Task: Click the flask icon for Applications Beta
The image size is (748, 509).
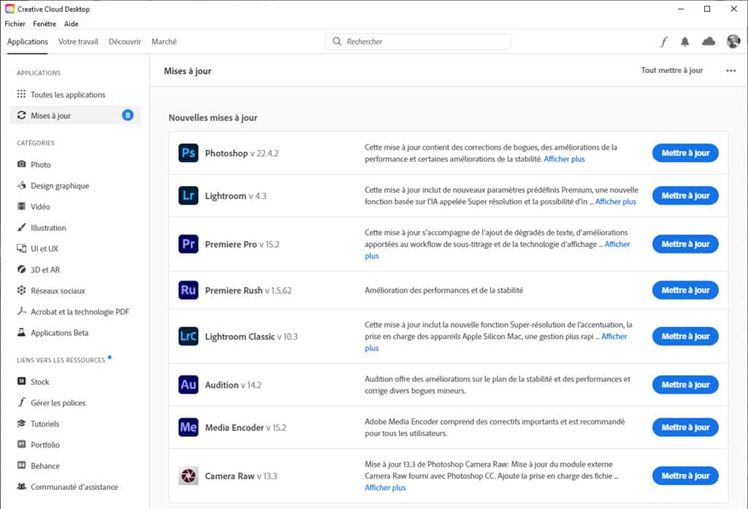Action: click(x=21, y=332)
